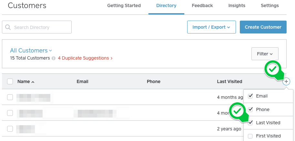Uncheck the Phone column option

point(250,109)
